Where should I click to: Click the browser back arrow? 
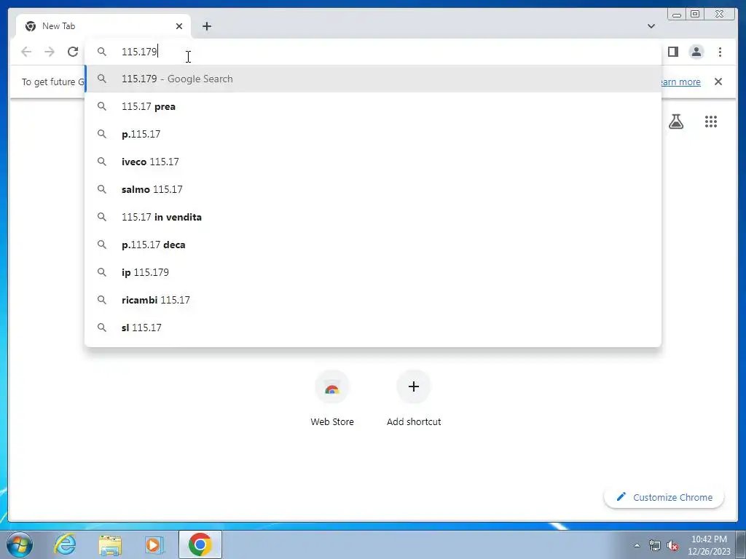click(x=26, y=52)
